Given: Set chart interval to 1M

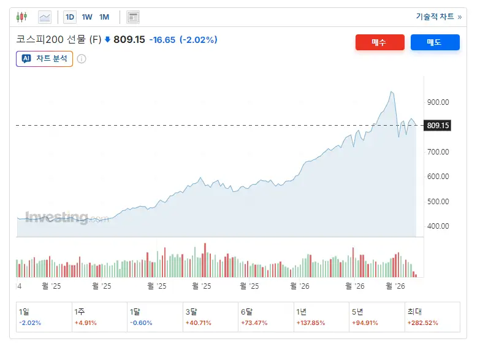Looking at the screenshot, I should [104, 17].
